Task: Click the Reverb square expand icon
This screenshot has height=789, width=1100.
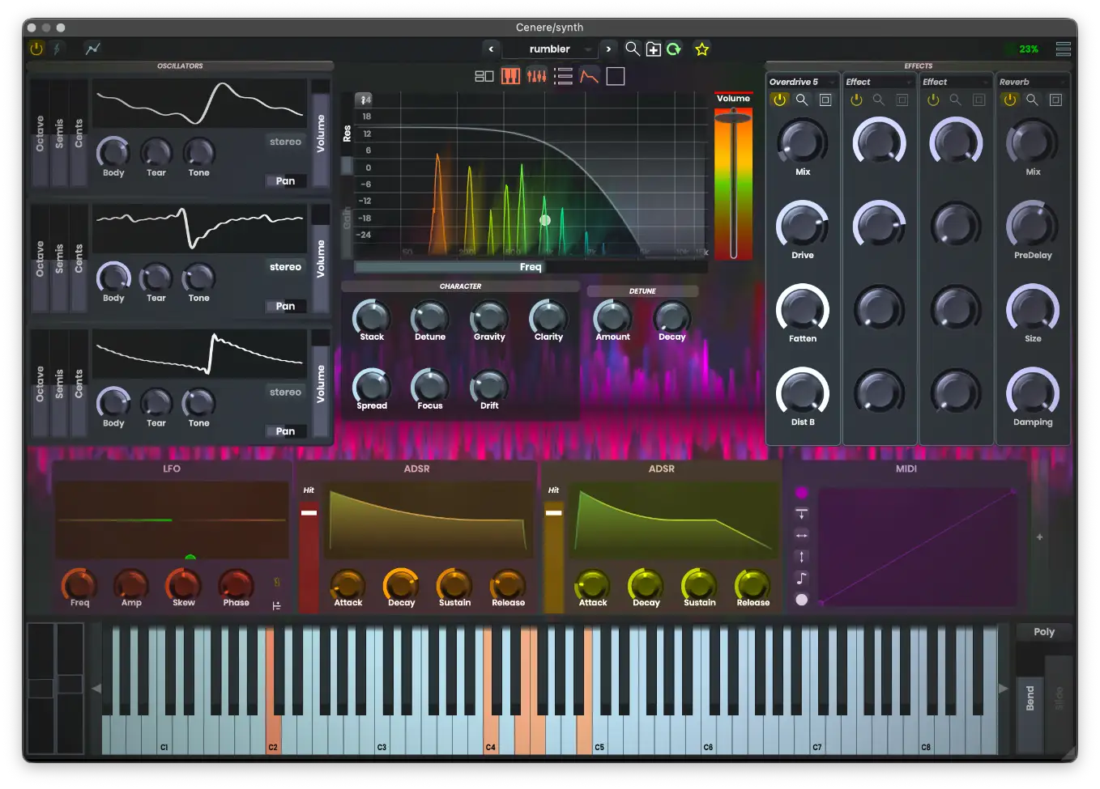Action: 1055,100
